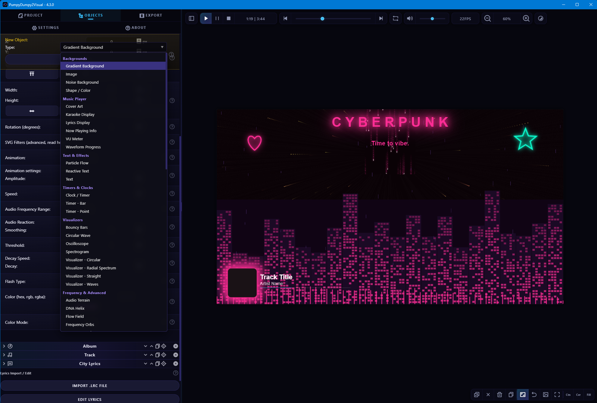The height and width of the screenshot is (403, 597).
Task: Click the undo arrow icon
Action: [534, 395]
